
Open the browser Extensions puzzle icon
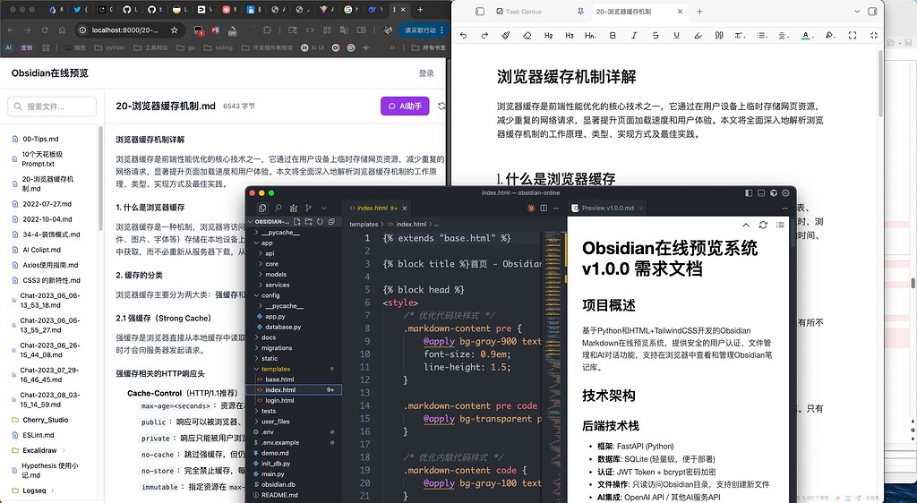pos(267,30)
